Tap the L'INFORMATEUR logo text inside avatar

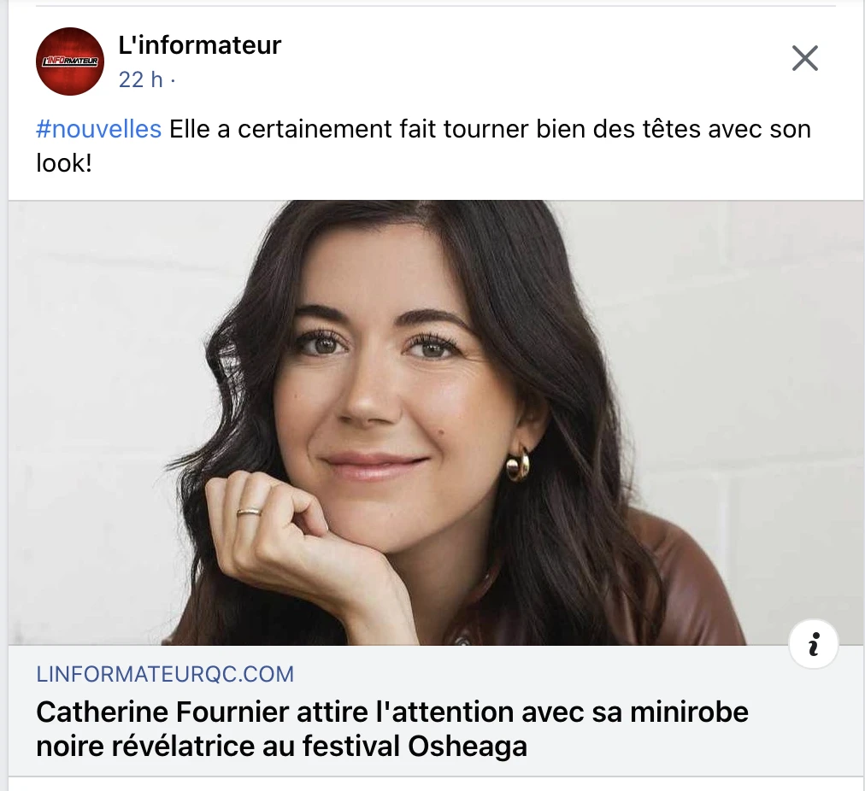pos(70,62)
